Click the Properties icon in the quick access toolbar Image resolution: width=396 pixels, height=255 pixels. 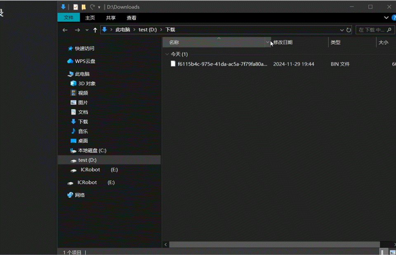(75, 7)
